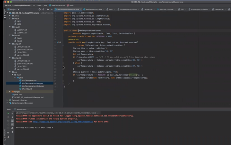Collapse the output2 folder
The width and height of the screenshot is (231, 145).
[x=10, y=58]
